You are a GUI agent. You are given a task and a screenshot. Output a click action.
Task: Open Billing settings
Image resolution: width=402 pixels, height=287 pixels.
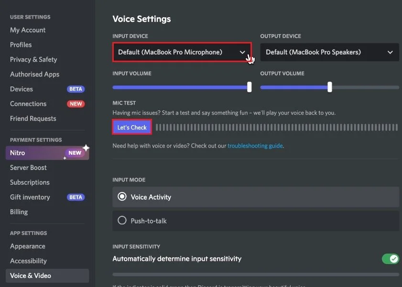(19, 212)
